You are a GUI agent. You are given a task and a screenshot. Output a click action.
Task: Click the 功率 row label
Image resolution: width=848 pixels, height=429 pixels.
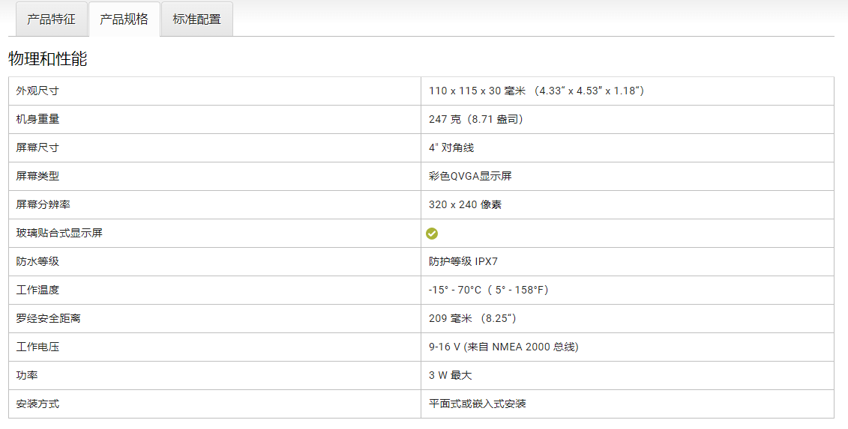click(x=27, y=375)
